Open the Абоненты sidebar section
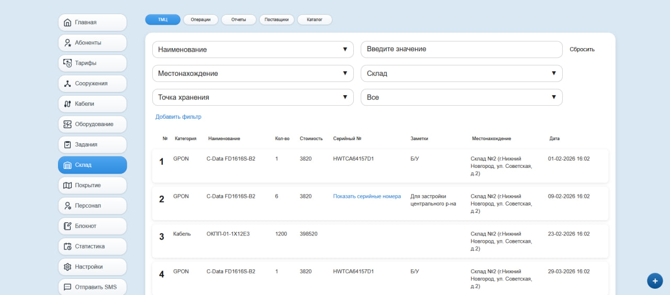This screenshot has width=670, height=295. [x=93, y=43]
